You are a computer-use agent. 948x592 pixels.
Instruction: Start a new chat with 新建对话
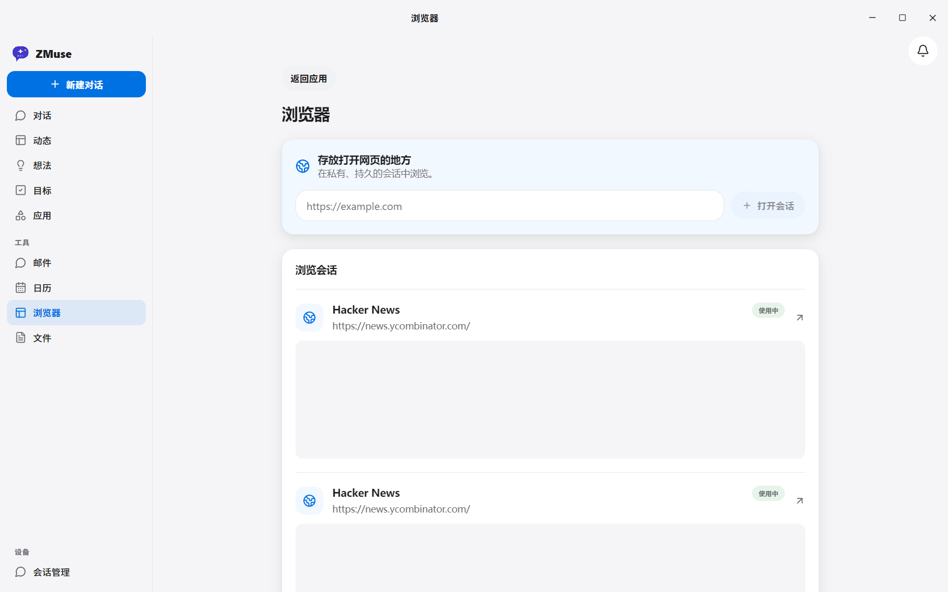click(x=76, y=84)
